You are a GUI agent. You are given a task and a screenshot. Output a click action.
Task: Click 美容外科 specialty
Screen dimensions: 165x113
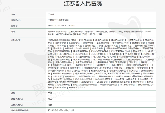point(118,68)
